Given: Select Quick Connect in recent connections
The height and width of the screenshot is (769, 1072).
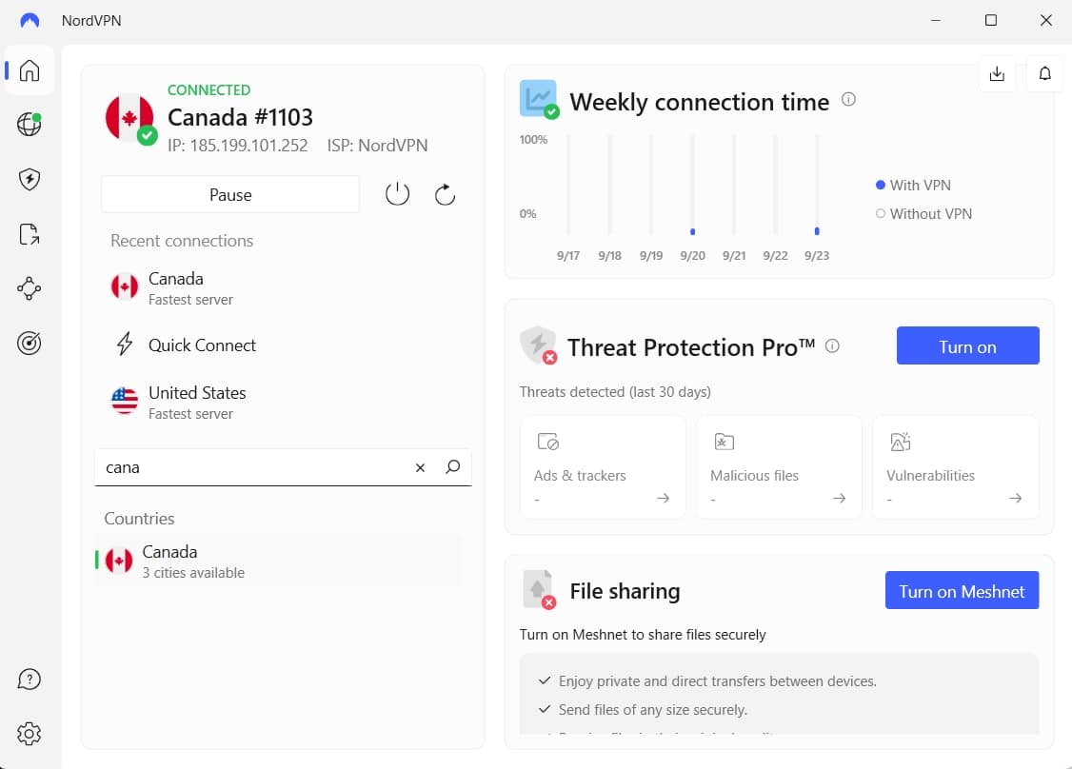Looking at the screenshot, I should pos(283,345).
